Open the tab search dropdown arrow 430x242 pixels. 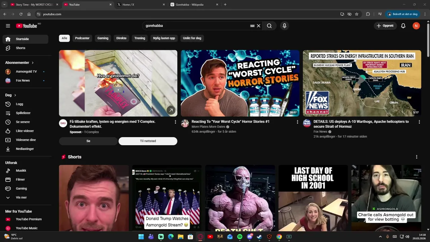pyautogui.click(x=4, y=5)
